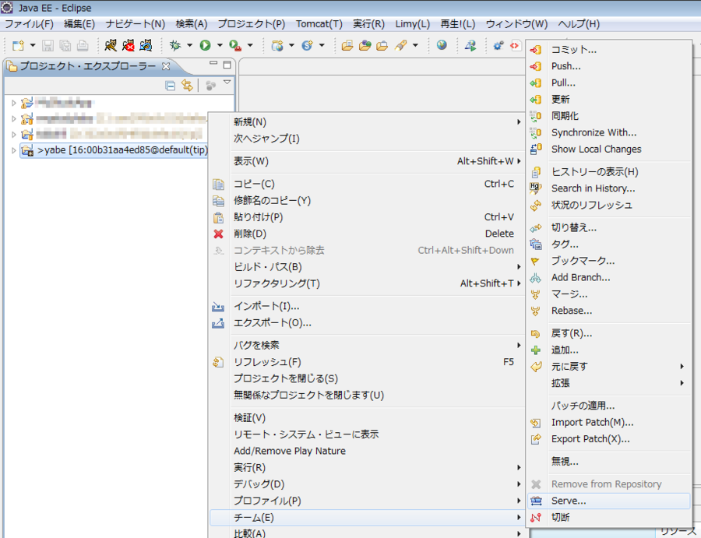
Task: Open the 編集(E) menu
Action: (x=79, y=23)
